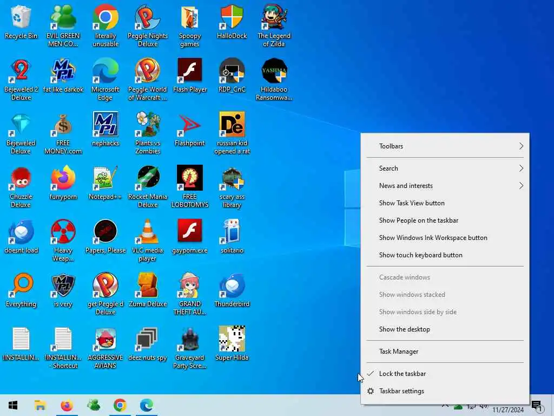Select the Flash Player desktop icon
The image size is (554, 416).
[190, 76]
